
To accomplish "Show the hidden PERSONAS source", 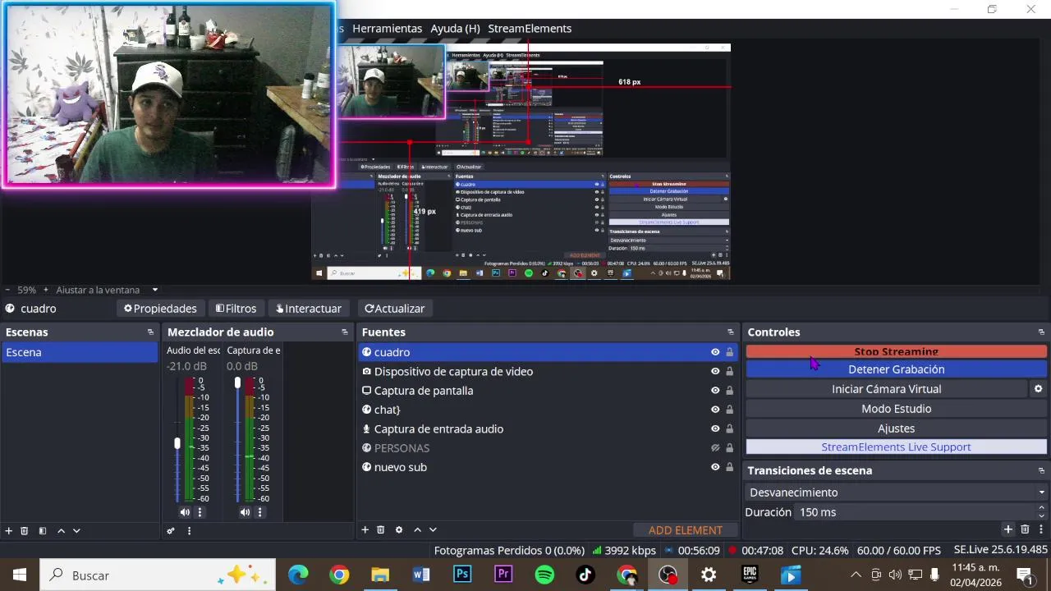I will point(715,448).
